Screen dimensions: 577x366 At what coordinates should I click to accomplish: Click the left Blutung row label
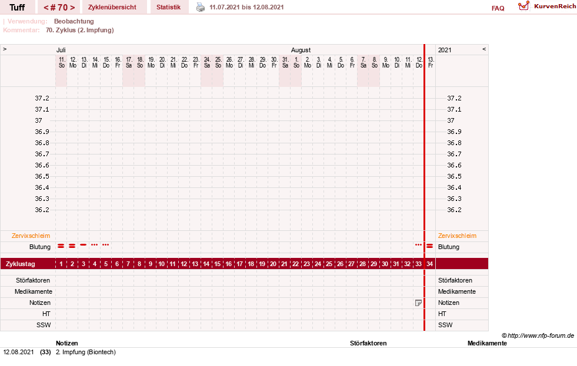point(40,247)
